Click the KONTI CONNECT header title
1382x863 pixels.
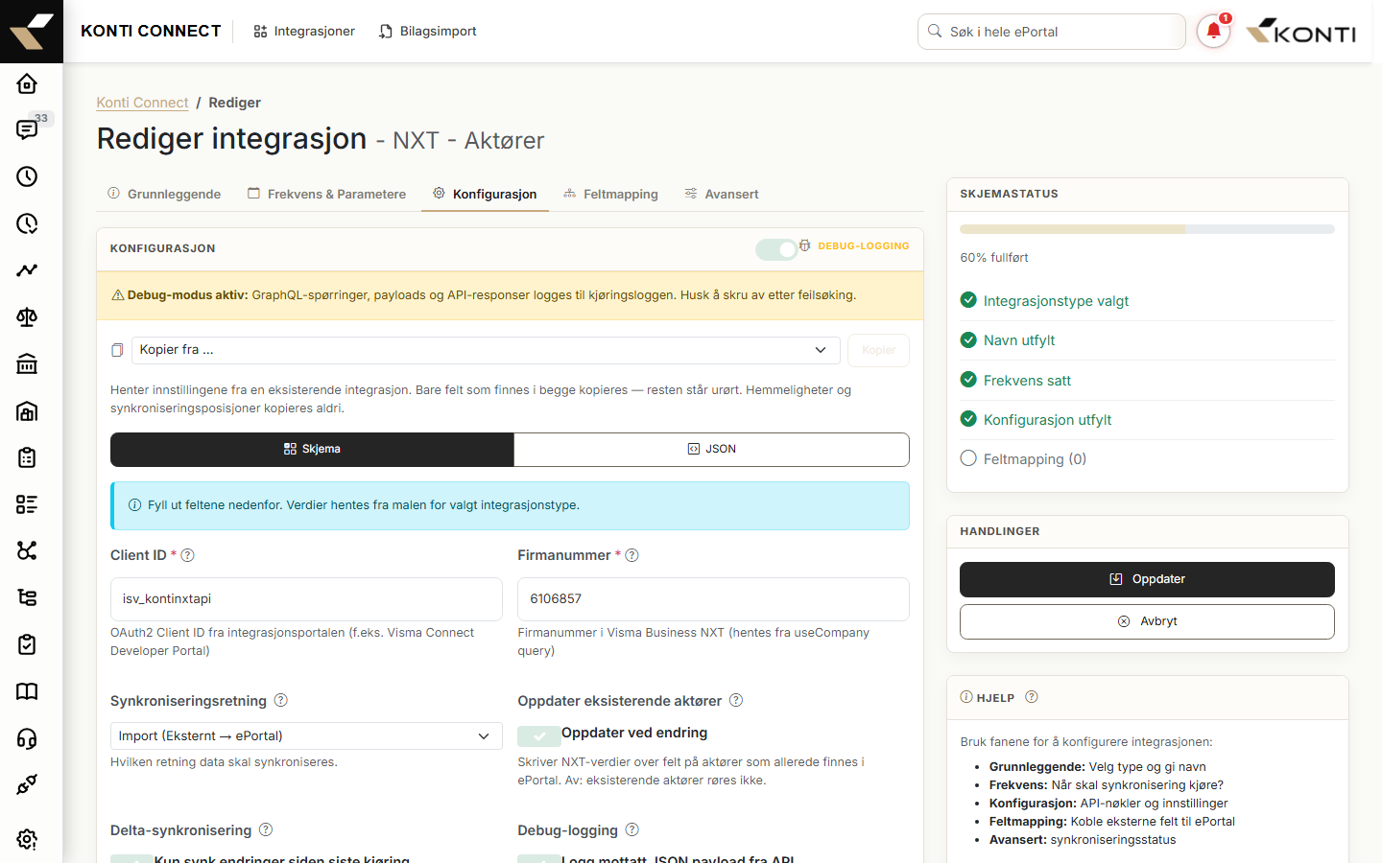coord(151,32)
